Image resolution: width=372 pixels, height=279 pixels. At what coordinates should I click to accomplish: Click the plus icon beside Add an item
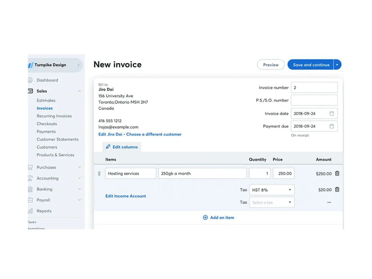205,218
